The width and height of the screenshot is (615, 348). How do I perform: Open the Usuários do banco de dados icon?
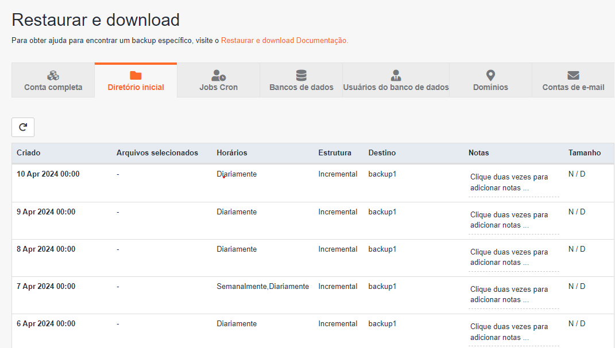coord(396,75)
